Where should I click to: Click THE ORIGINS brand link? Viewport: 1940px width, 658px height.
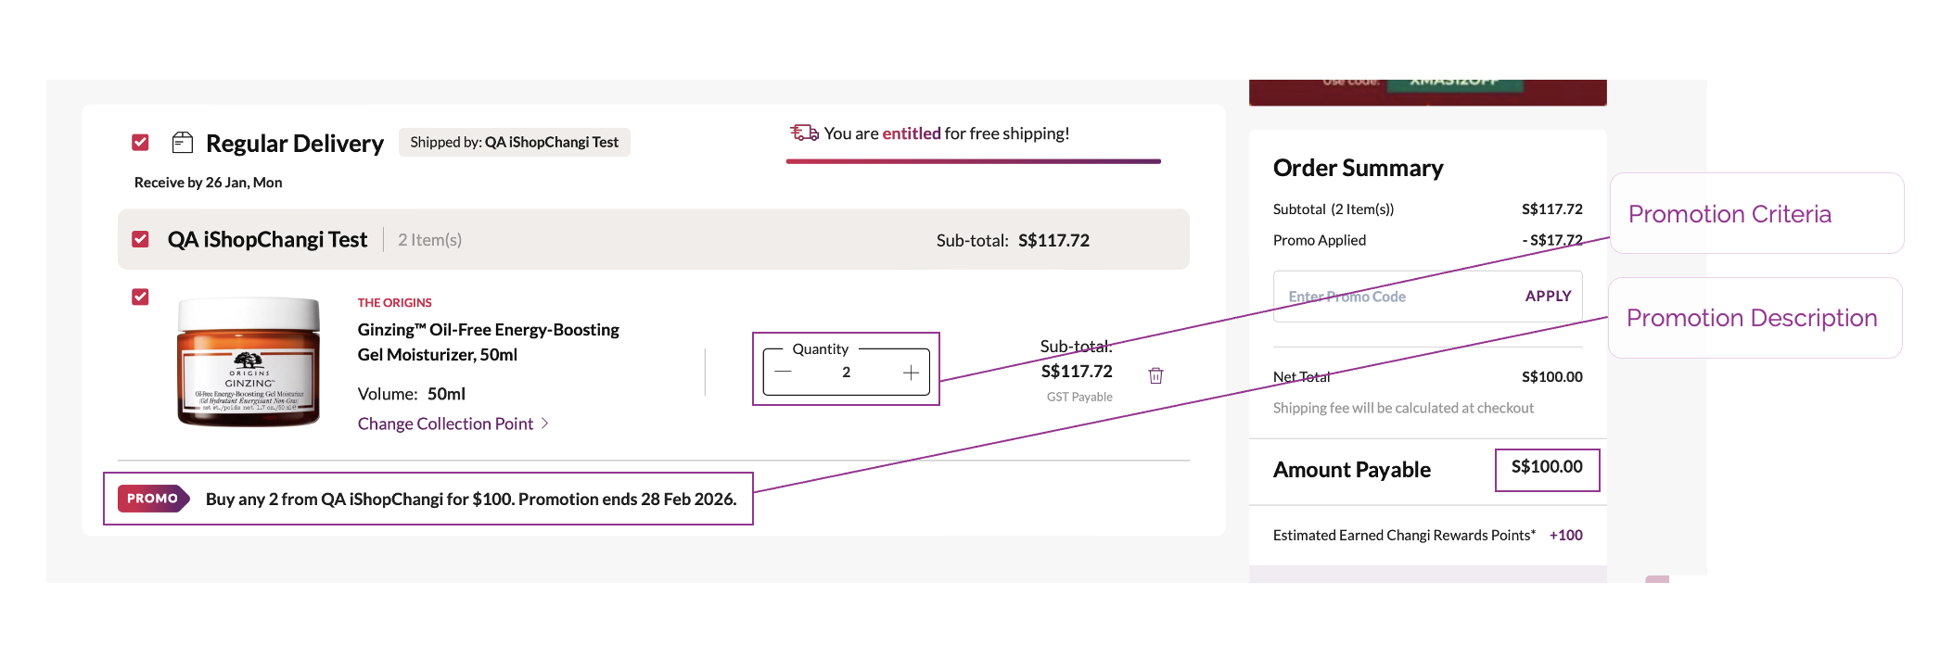(394, 303)
